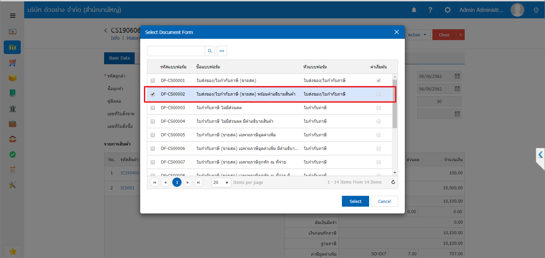The image size is (545, 258).
Task: Open the green checkmark sidebar module
Action: coord(13,155)
